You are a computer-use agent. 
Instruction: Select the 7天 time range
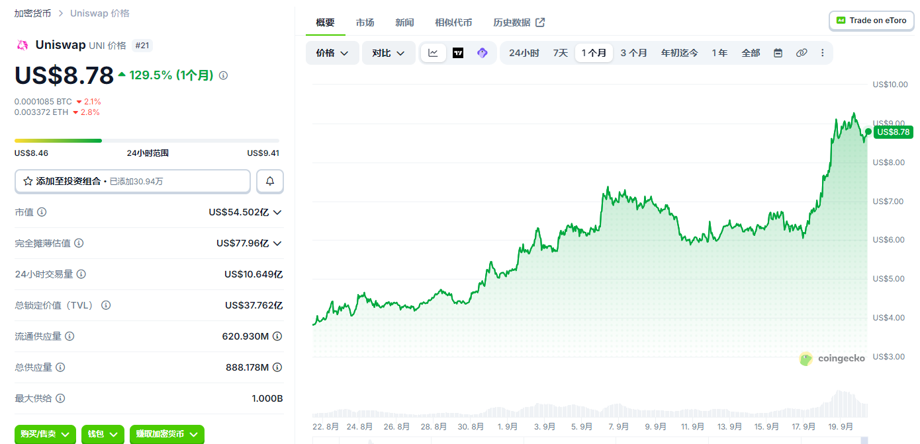coord(561,53)
